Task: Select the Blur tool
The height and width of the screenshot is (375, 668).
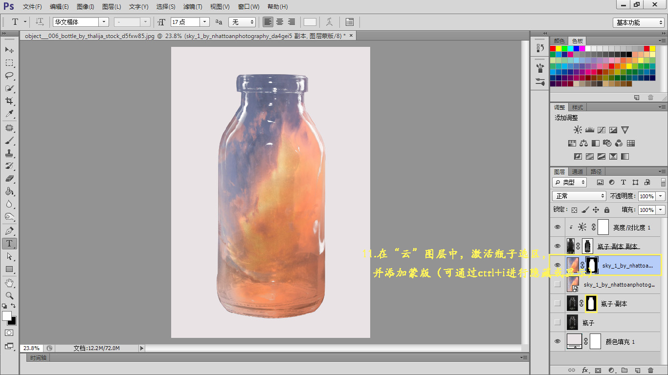Action: click(x=9, y=204)
